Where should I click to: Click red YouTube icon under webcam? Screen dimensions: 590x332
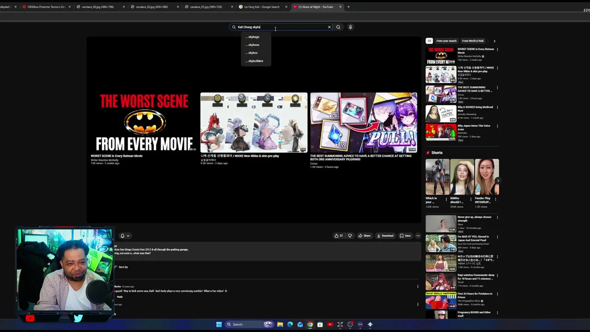tap(30, 318)
